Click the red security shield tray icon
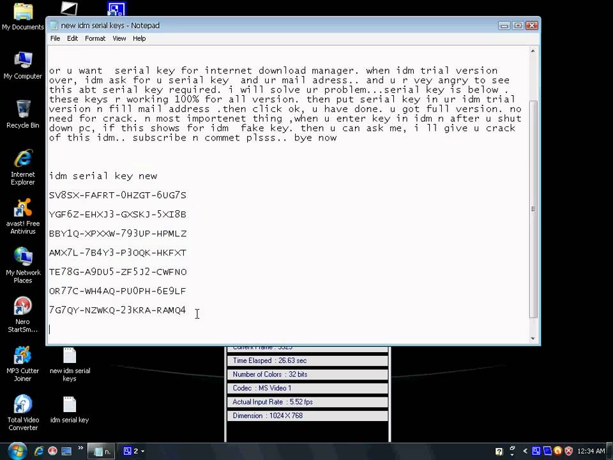This screenshot has height=460, width=613. (569, 451)
